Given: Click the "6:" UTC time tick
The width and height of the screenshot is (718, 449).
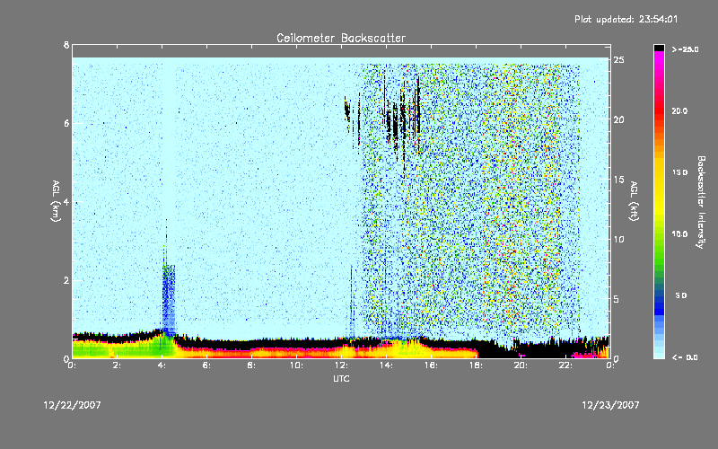Looking at the screenshot, I should tap(207, 365).
